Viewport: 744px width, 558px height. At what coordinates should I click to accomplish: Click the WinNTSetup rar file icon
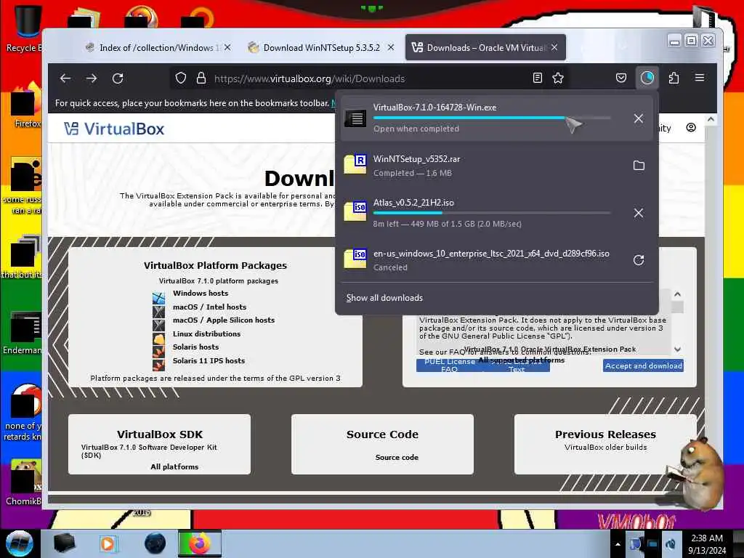pyautogui.click(x=355, y=165)
